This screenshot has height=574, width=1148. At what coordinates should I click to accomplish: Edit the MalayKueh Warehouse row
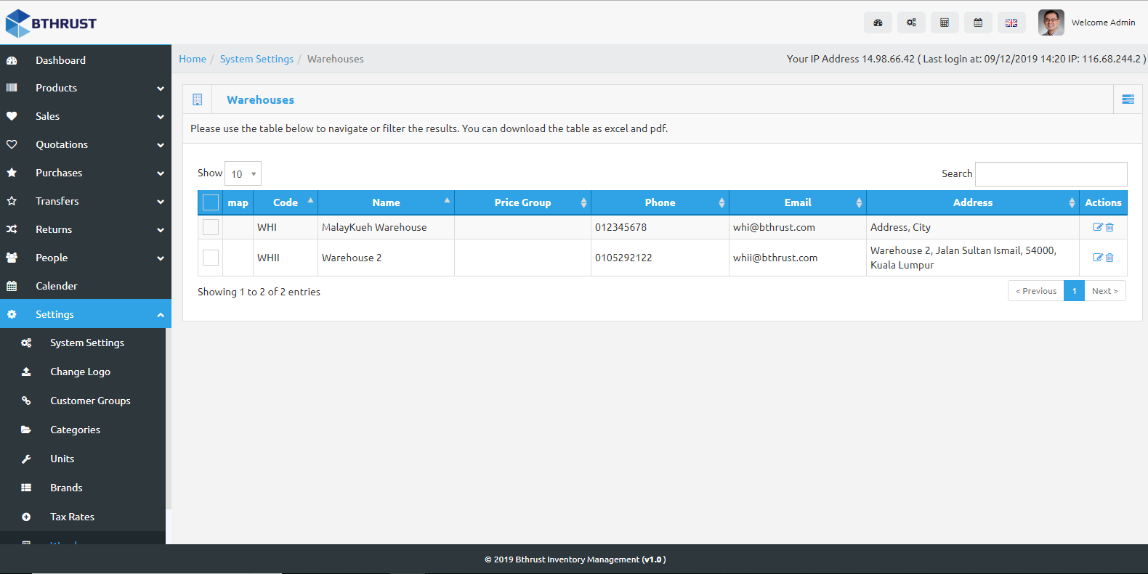click(x=1098, y=227)
